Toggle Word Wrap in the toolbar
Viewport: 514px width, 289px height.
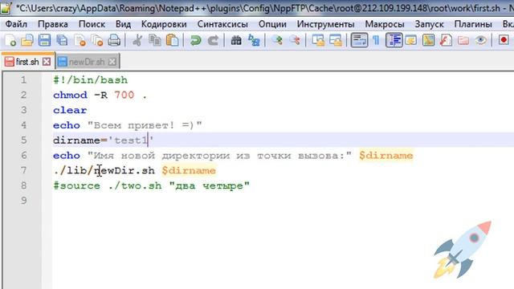(359, 41)
